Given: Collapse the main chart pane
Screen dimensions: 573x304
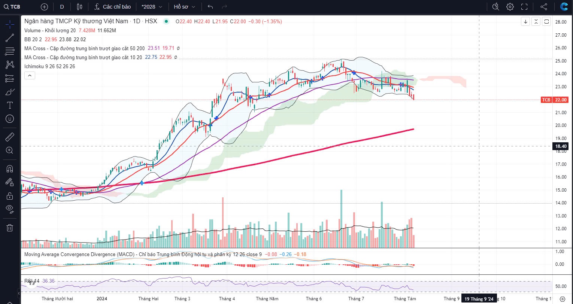Looking at the screenshot, I should tap(536, 21).
